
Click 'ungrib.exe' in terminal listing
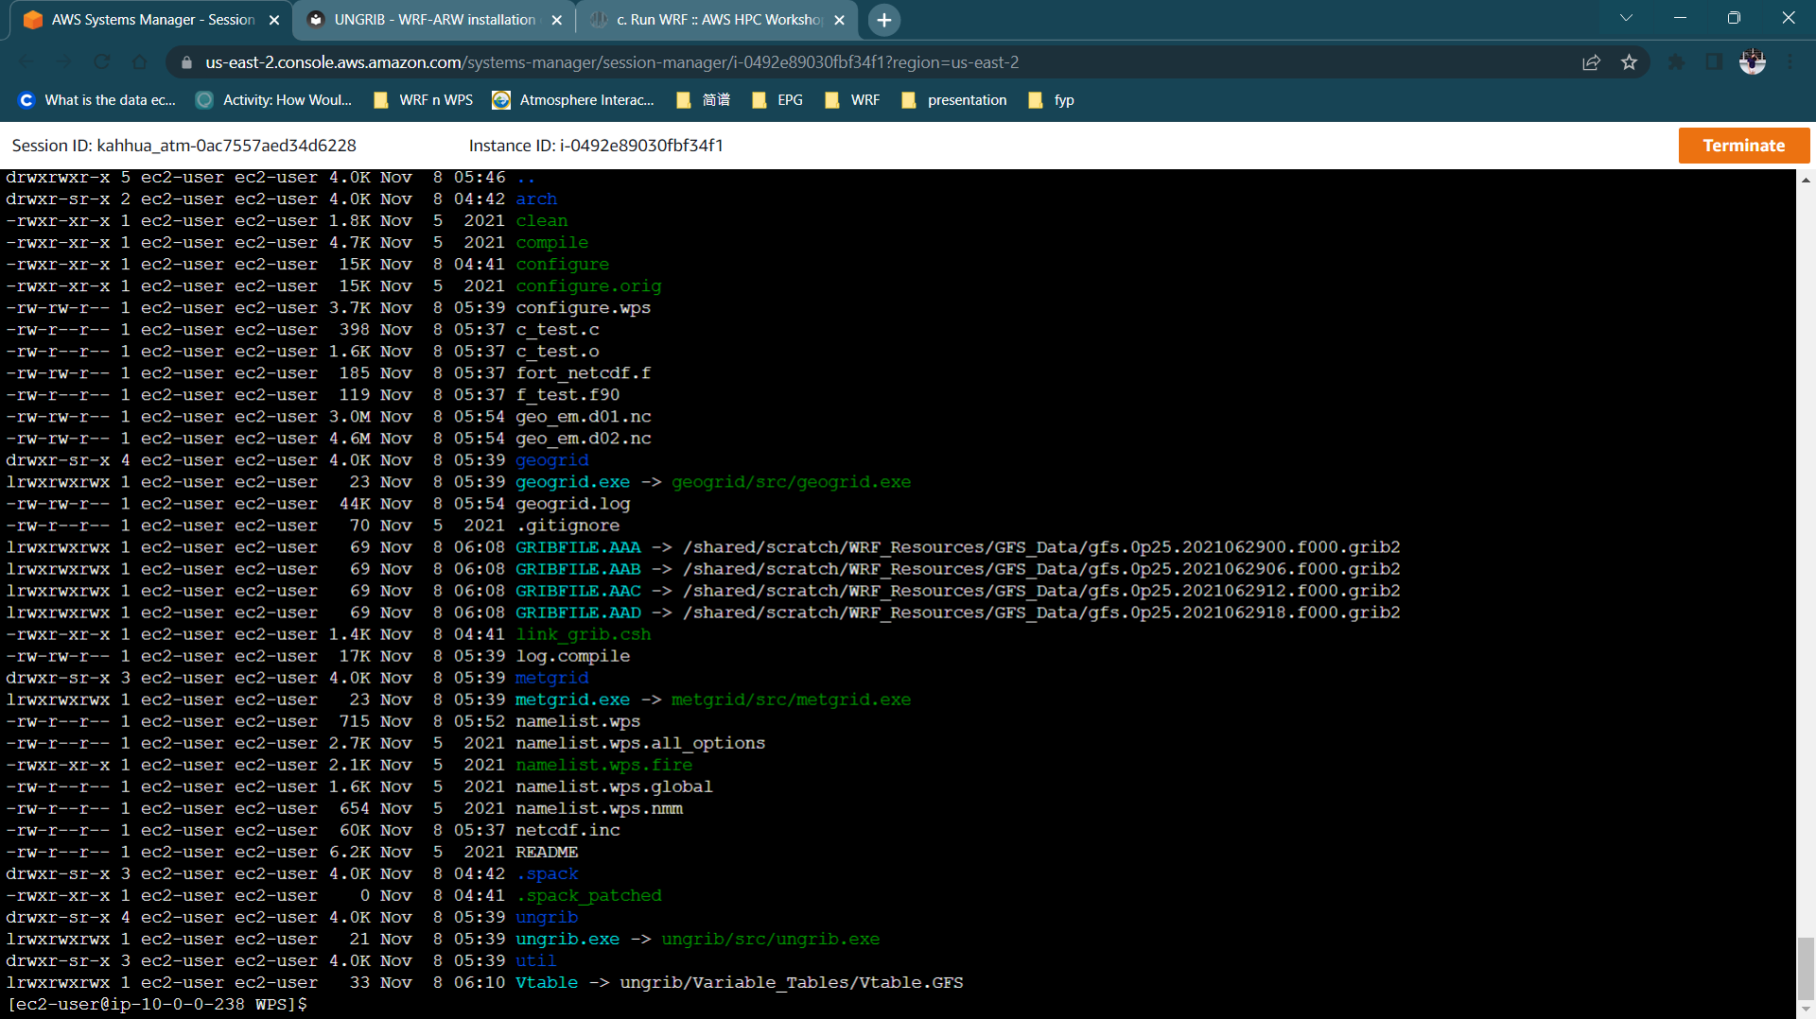(x=567, y=940)
